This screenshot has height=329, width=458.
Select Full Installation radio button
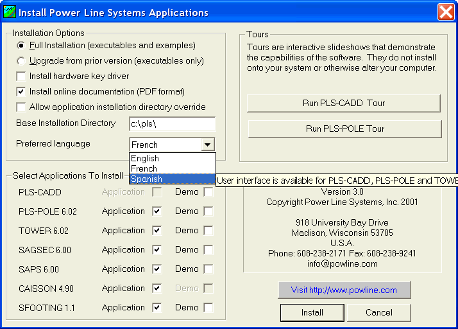[21, 46]
